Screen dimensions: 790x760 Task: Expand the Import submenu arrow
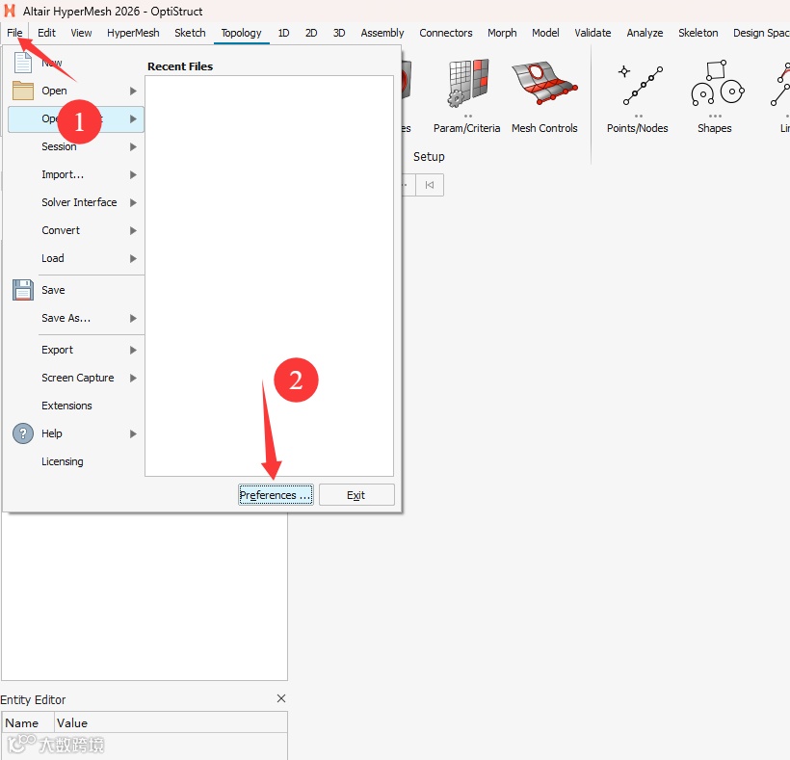click(133, 174)
